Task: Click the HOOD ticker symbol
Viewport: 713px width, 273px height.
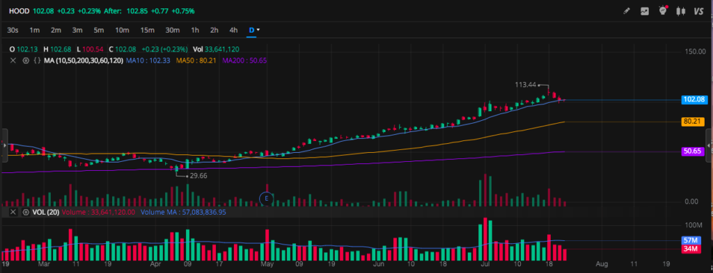Action: coord(19,11)
